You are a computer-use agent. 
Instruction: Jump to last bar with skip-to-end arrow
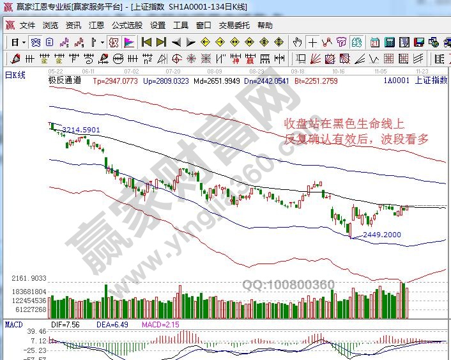coord(161,42)
